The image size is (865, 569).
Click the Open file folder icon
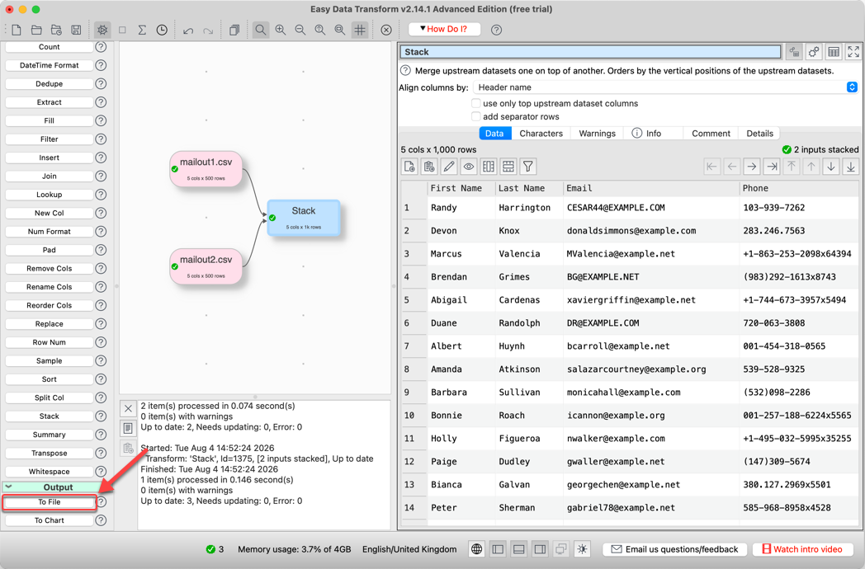coord(36,30)
